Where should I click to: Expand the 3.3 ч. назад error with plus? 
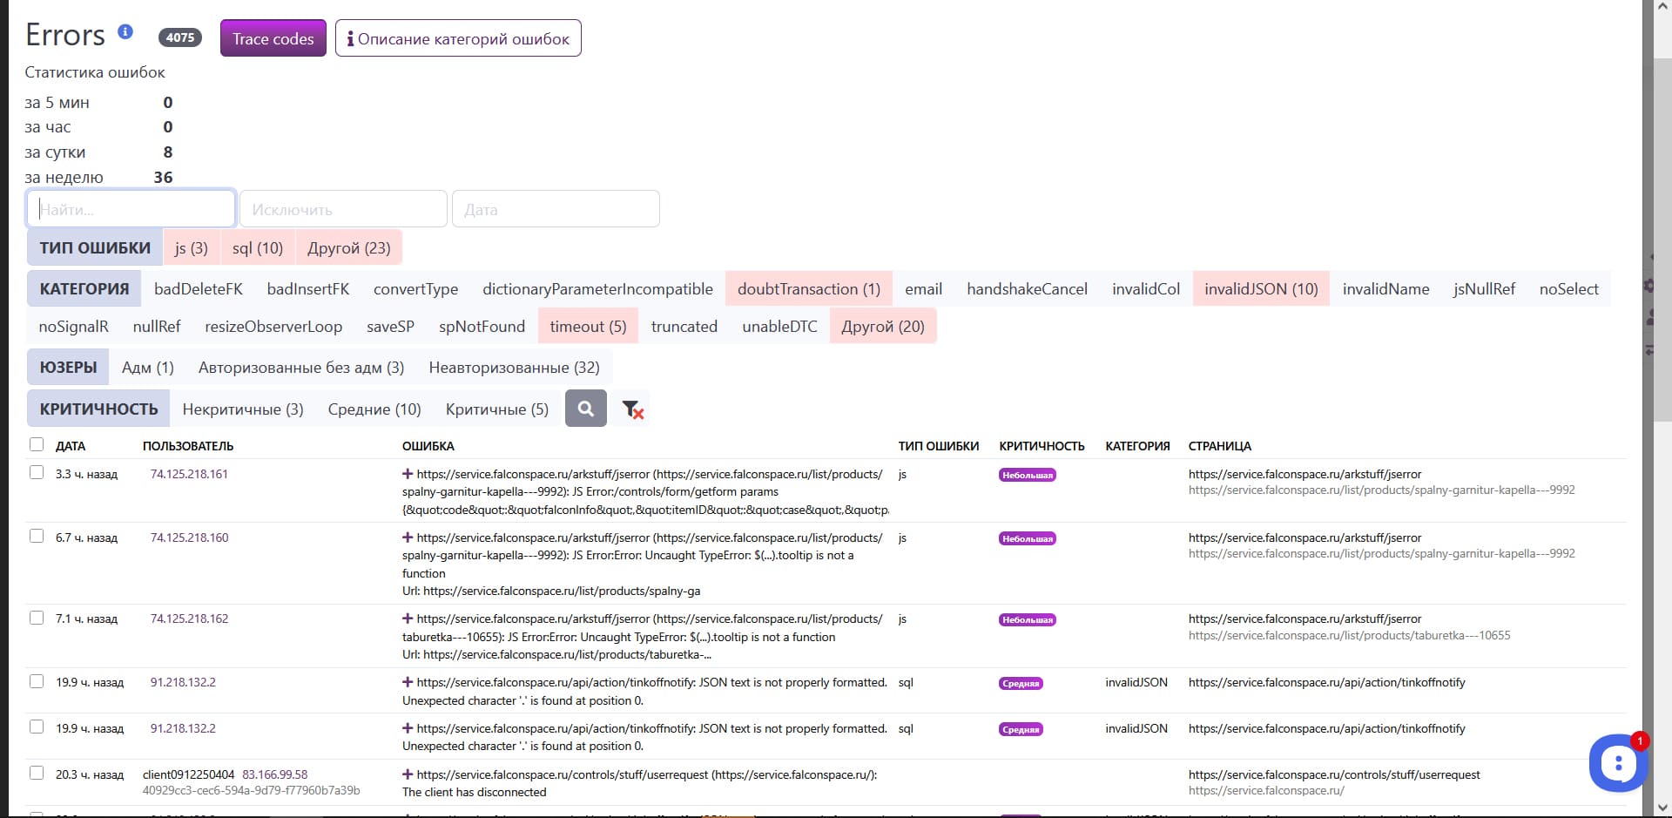(408, 474)
